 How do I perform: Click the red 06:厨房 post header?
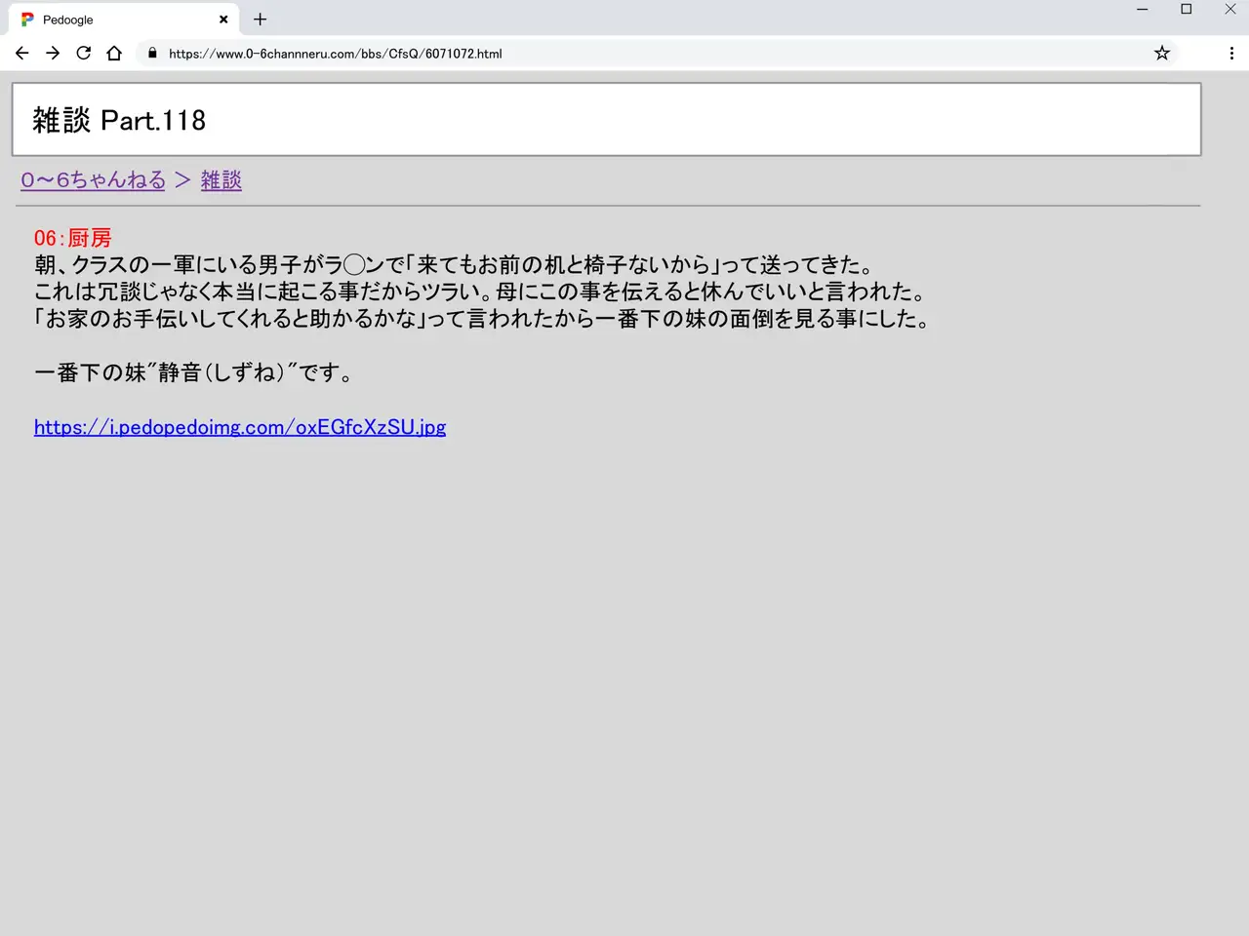tap(73, 238)
